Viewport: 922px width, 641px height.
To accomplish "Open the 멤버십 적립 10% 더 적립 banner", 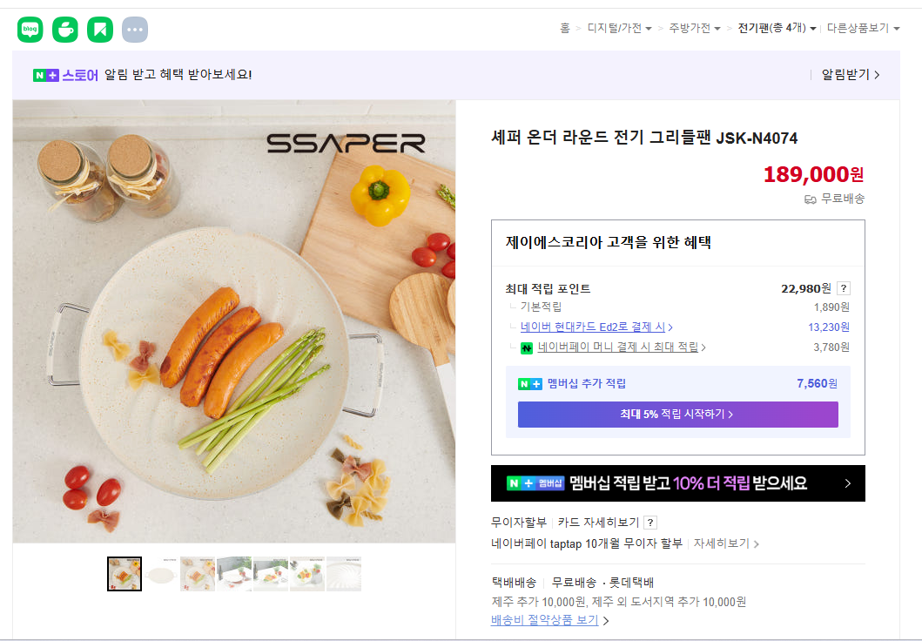I will [678, 483].
